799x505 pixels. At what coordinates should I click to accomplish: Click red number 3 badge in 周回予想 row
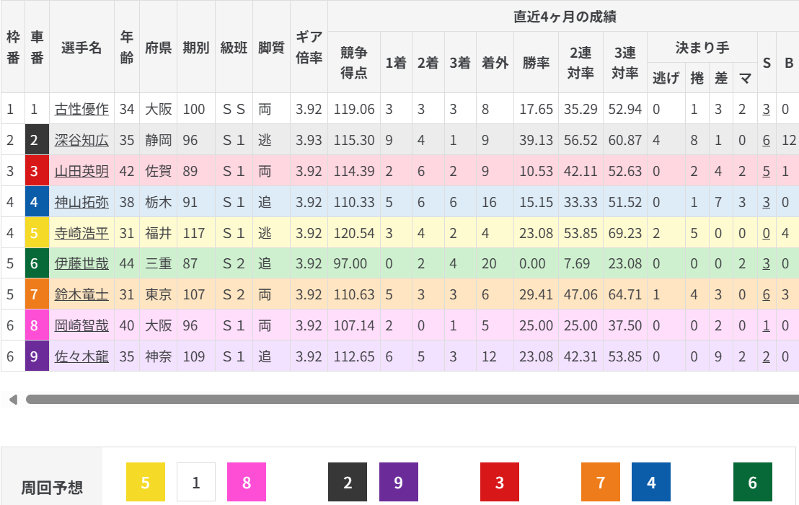(x=500, y=482)
